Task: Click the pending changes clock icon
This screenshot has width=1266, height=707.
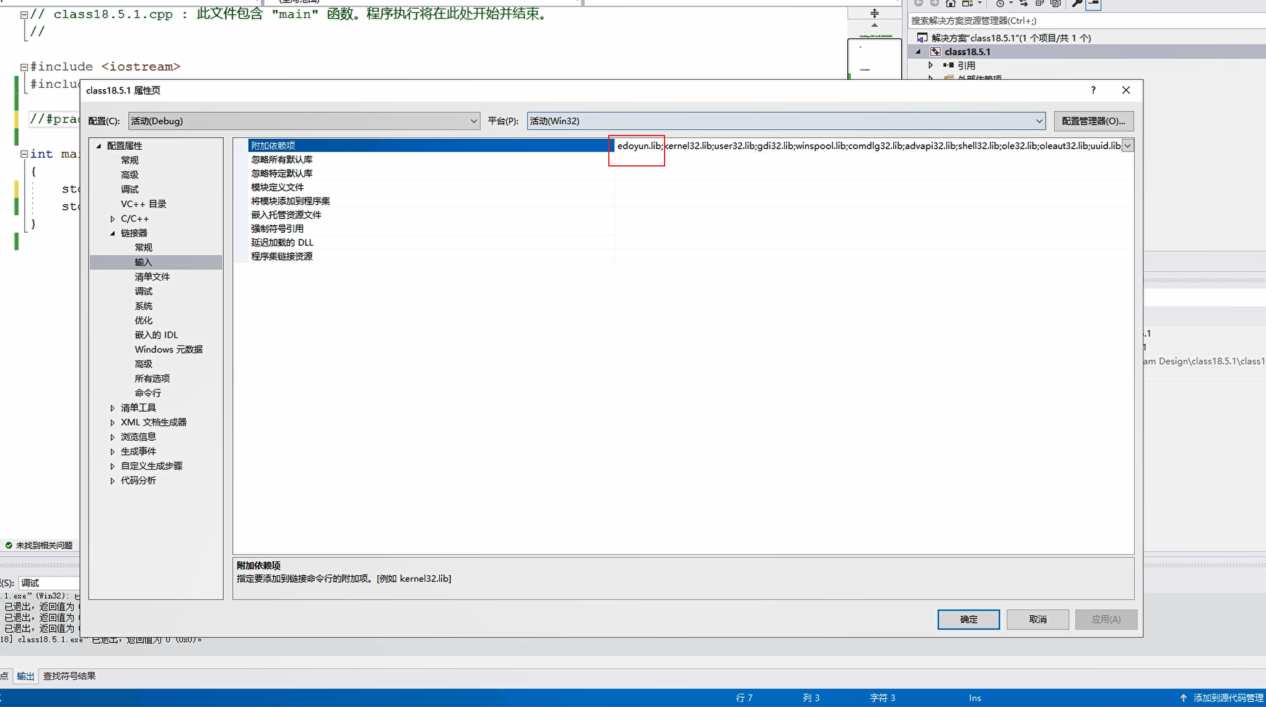Action: pyautogui.click(x=1000, y=4)
